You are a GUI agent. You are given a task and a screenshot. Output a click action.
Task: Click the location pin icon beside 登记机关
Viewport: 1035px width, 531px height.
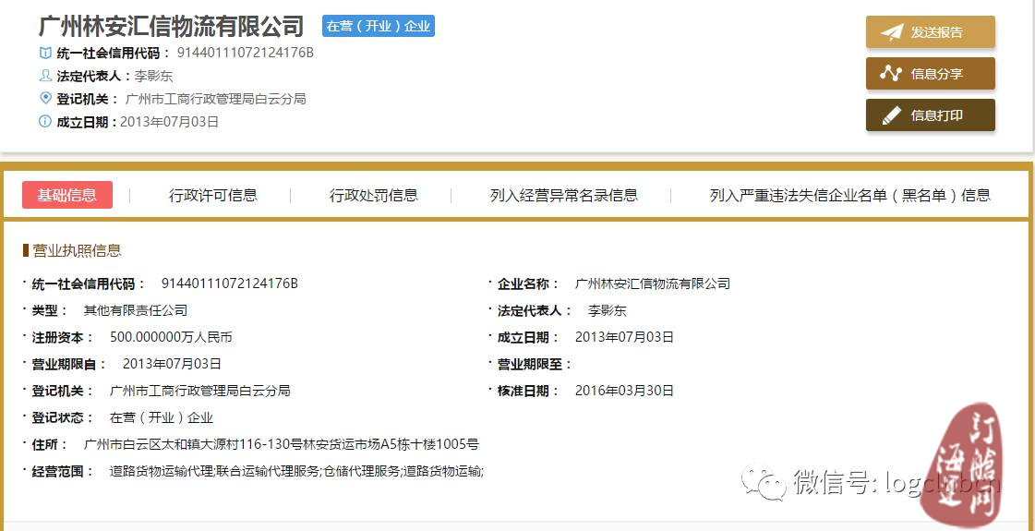(45, 99)
